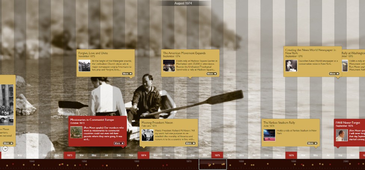Open the Missionaries in Communist Europe thumbnail
The width and height of the screenshot is (365, 170).
76,132
